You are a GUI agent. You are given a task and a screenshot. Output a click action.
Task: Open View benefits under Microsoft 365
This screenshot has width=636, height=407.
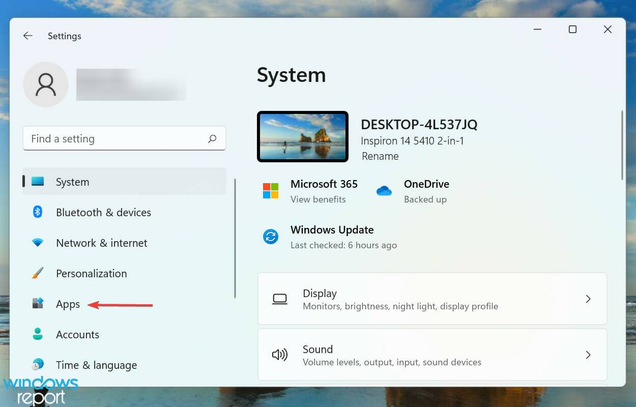click(x=319, y=199)
